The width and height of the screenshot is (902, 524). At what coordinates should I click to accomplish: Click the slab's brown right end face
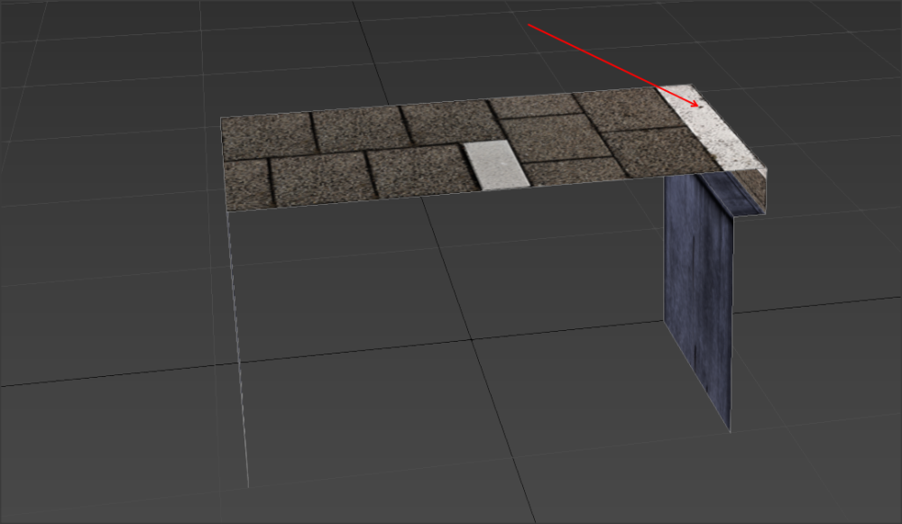[750, 192]
